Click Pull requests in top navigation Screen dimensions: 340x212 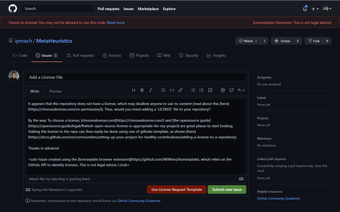109,9
